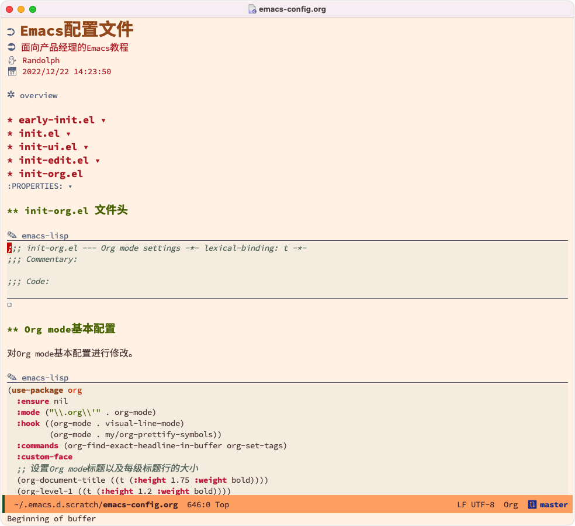The image size is (575, 526).
Task: Click the document title Emacs配置文件
Action: (x=77, y=30)
